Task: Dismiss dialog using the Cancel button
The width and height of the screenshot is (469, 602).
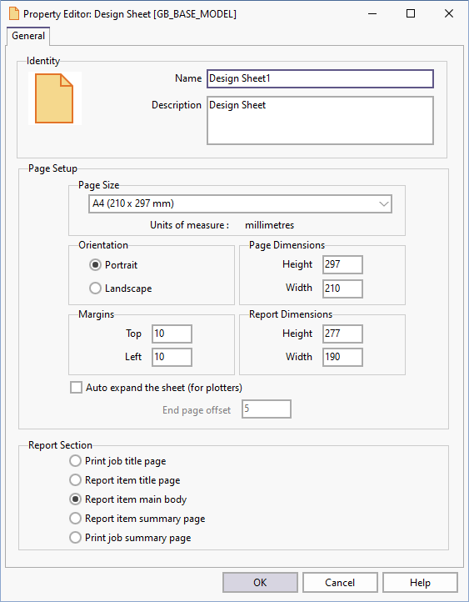Action: coord(340,583)
